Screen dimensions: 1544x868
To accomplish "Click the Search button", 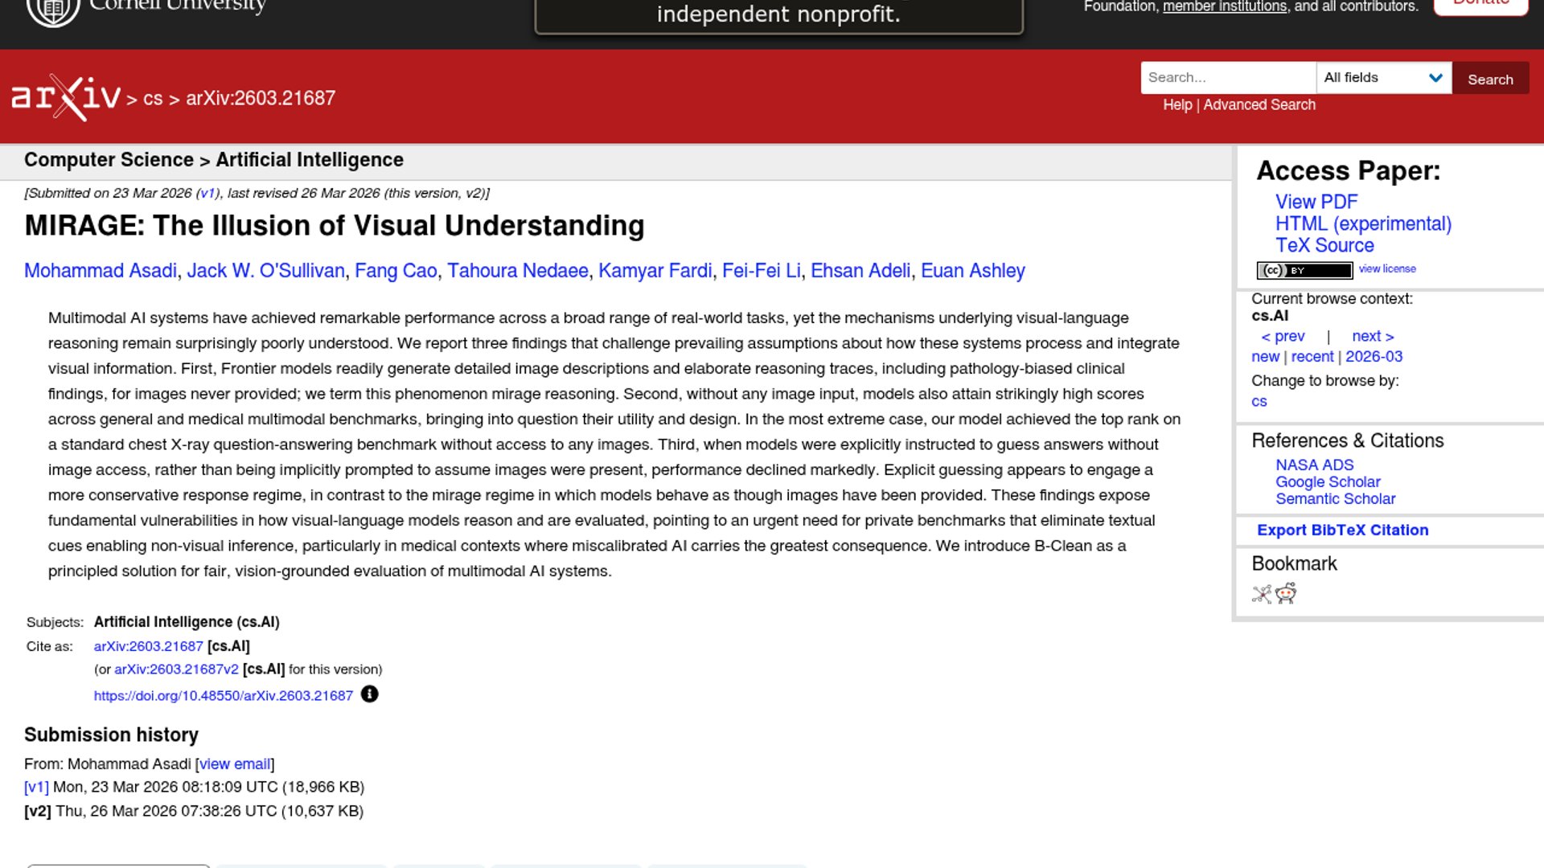I will coord(1489,79).
